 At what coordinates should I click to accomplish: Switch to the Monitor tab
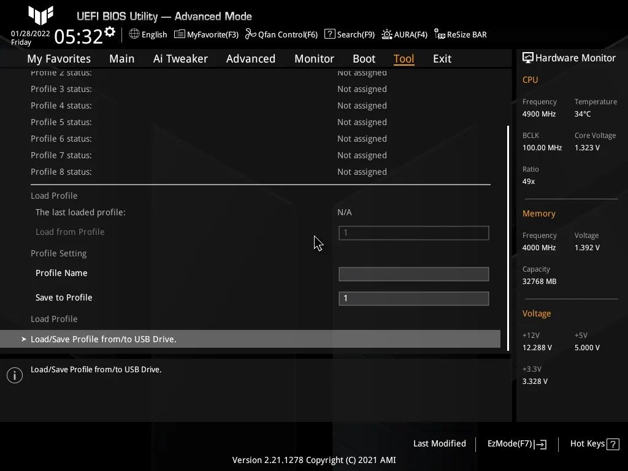(x=314, y=59)
